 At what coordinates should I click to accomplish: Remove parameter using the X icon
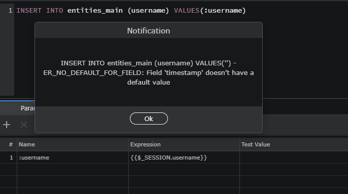[x=24, y=125]
